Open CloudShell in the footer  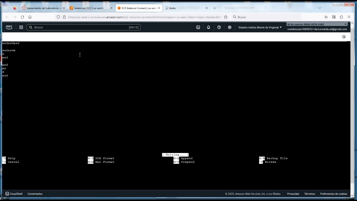[x=14, y=194]
